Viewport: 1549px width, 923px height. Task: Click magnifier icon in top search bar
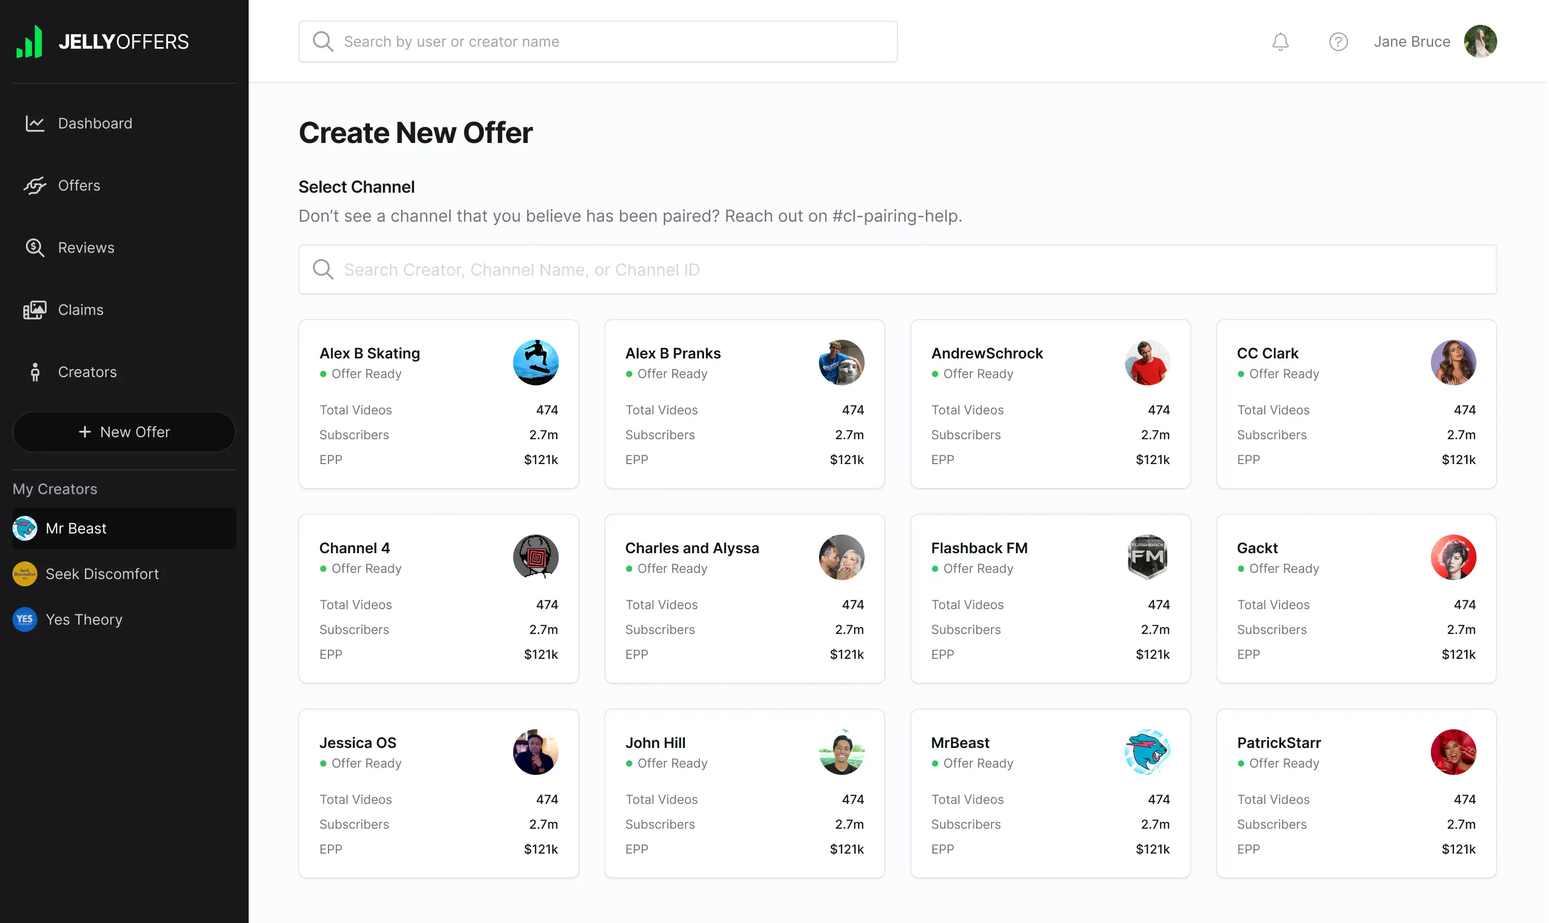[323, 41]
